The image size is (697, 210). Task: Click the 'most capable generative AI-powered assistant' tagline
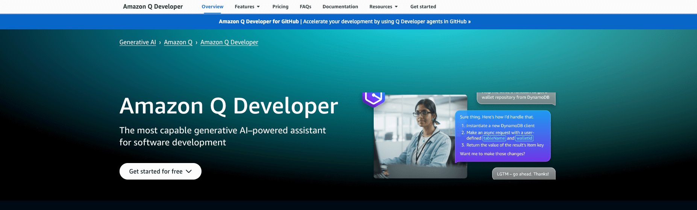tap(223, 136)
